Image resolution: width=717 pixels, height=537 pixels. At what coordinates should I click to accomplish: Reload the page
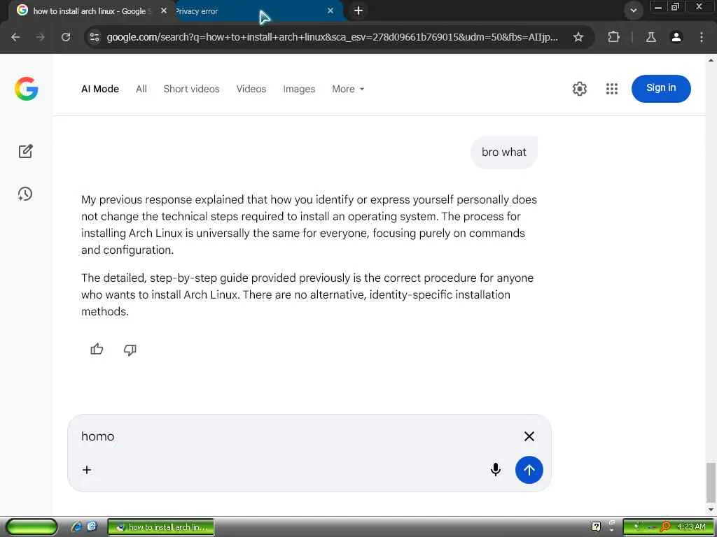click(x=66, y=37)
